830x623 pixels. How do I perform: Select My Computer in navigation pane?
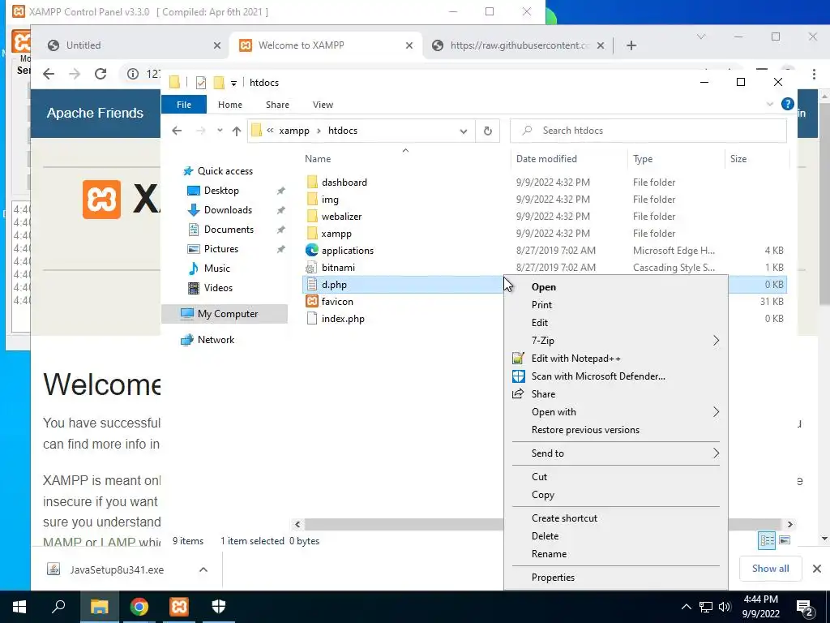[225, 314]
